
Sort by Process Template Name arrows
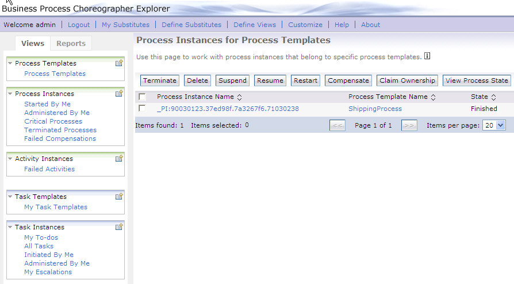click(433, 97)
